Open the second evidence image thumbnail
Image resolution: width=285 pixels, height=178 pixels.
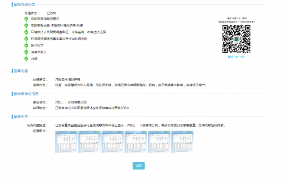pyautogui.click(x=89, y=142)
